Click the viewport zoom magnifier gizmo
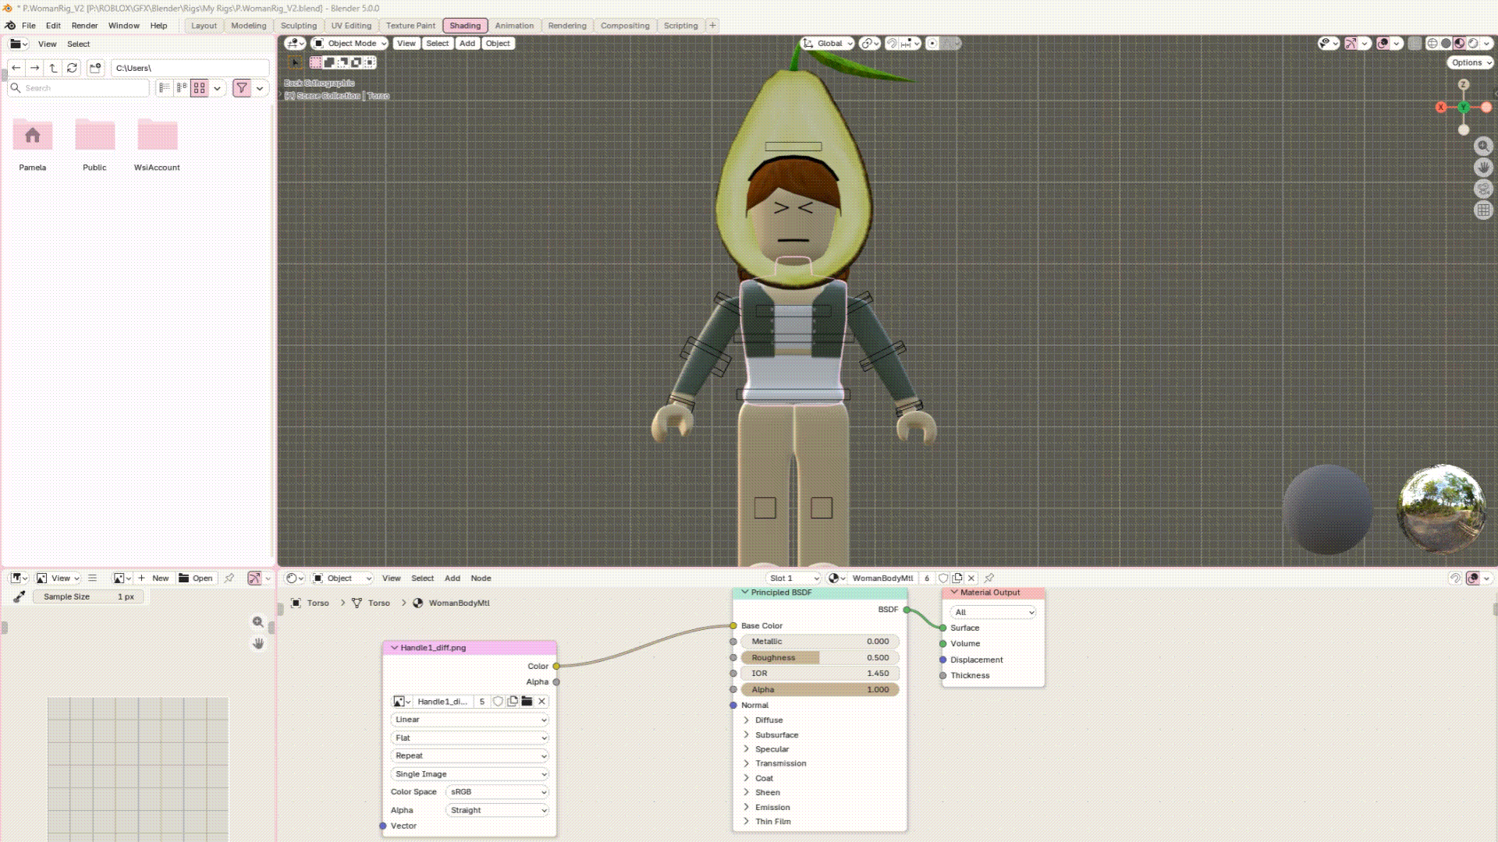Viewport: 1498px width, 842px height. point(1483,146)
